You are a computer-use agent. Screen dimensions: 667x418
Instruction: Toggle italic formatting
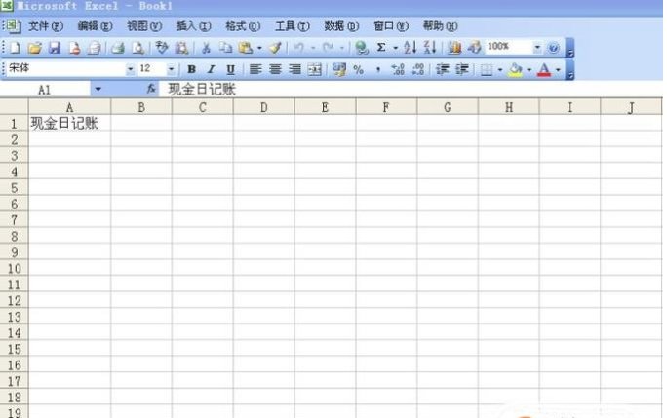211,69
